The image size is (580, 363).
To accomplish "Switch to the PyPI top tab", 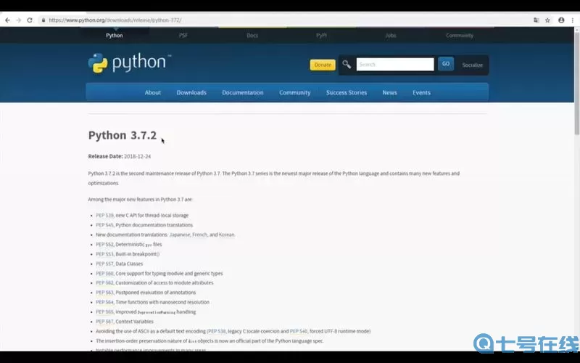I will tap(321, 36).
